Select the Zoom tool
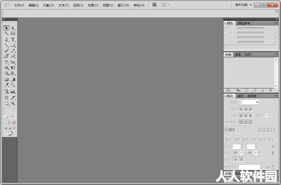The width and height of the screenshot is (281, 185). coord(13,103)
